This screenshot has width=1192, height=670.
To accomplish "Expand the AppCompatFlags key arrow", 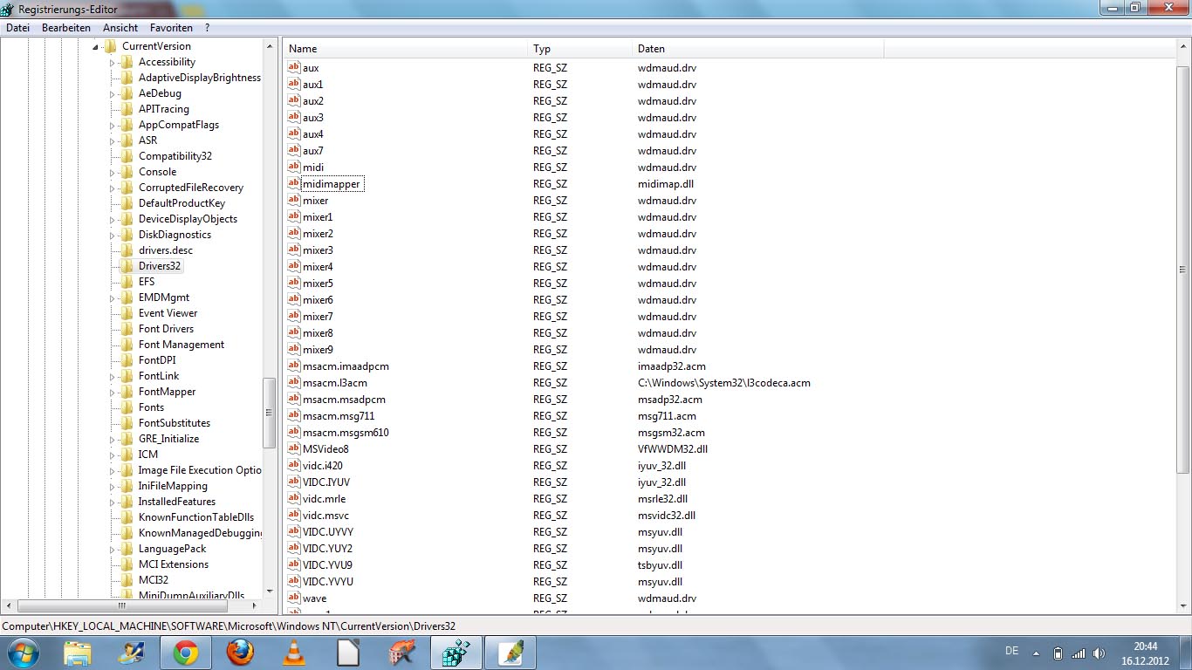I will tap(112, 125).
